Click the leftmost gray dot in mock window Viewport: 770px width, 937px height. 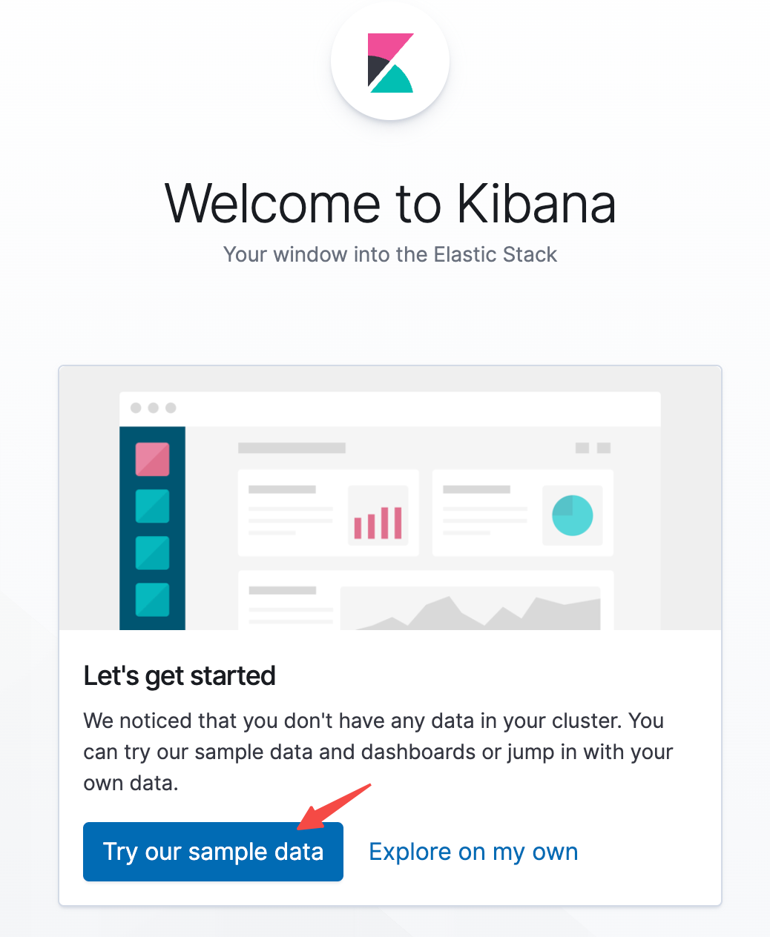pos(136,408)
